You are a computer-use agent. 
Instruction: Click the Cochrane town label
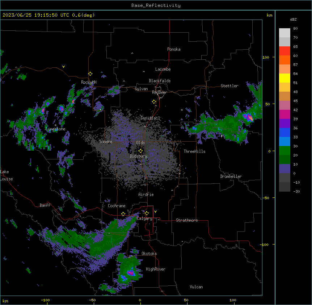coord(117,206)
